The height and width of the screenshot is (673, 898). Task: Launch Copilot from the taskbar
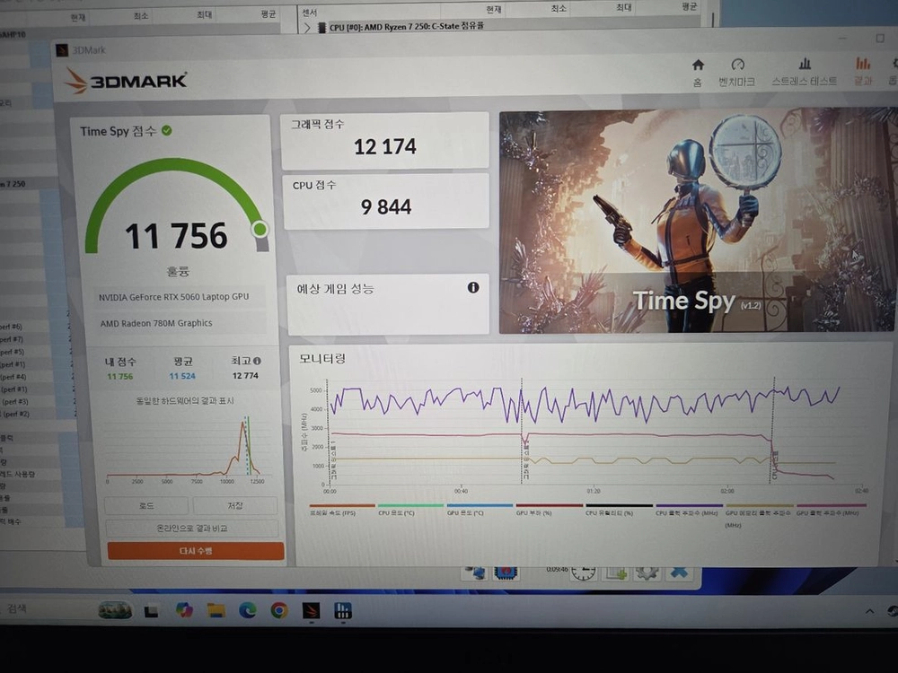tap(184, 610)
